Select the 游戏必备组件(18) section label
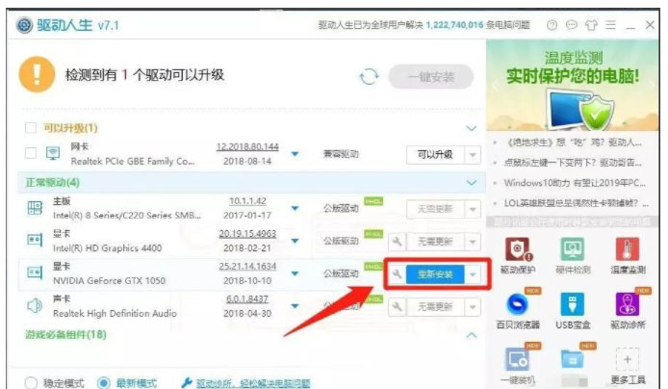Viewport: 668px width, 389px height. click(65, 334)
